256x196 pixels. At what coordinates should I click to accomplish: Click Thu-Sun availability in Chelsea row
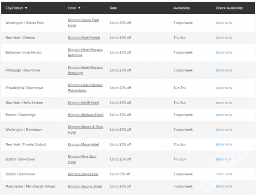click(180, 38)
